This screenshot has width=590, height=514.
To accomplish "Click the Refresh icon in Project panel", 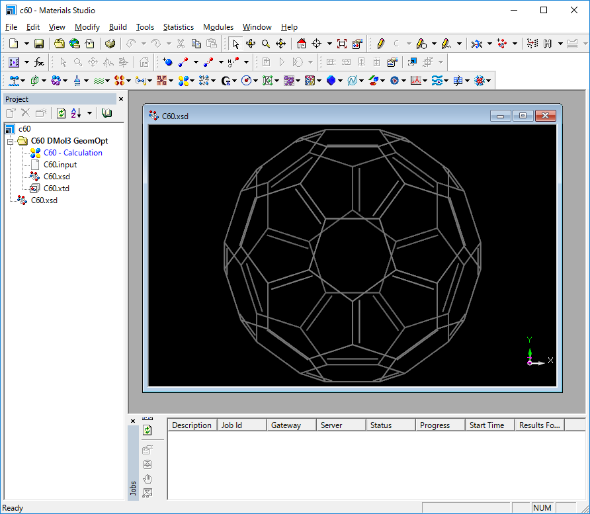I will click(x=61, y=113).
